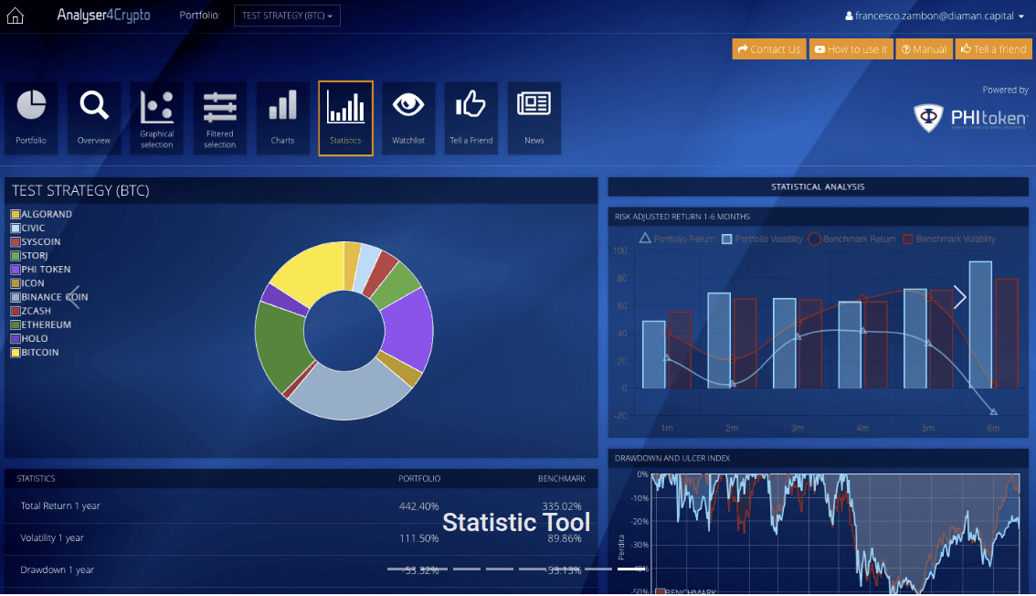The image size is (1036, 596).
Task: Open the News tool
Action: (x=534, y=117)
